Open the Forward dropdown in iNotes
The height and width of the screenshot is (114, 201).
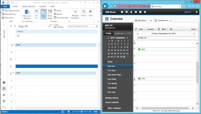[151, 29]
